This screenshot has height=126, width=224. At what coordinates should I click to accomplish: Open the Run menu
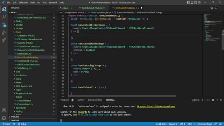point(44,2)
